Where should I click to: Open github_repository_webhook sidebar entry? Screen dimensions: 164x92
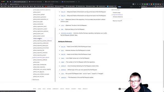(x=40, y=60)
